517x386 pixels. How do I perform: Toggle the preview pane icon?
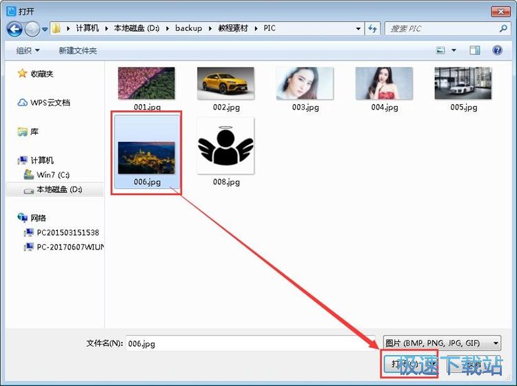474,50
